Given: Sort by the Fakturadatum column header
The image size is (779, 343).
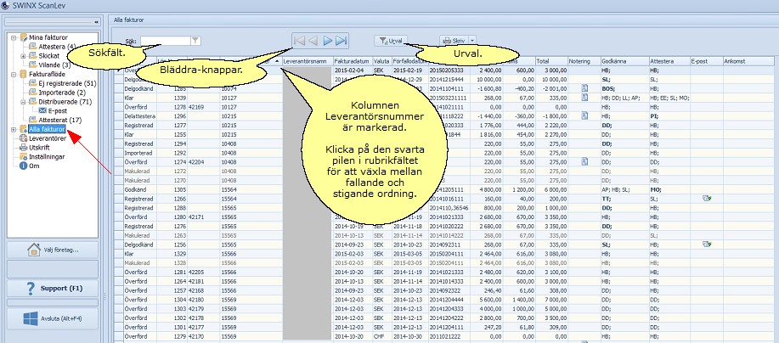Looking at the screenshot, I should (x=352, y=61).
